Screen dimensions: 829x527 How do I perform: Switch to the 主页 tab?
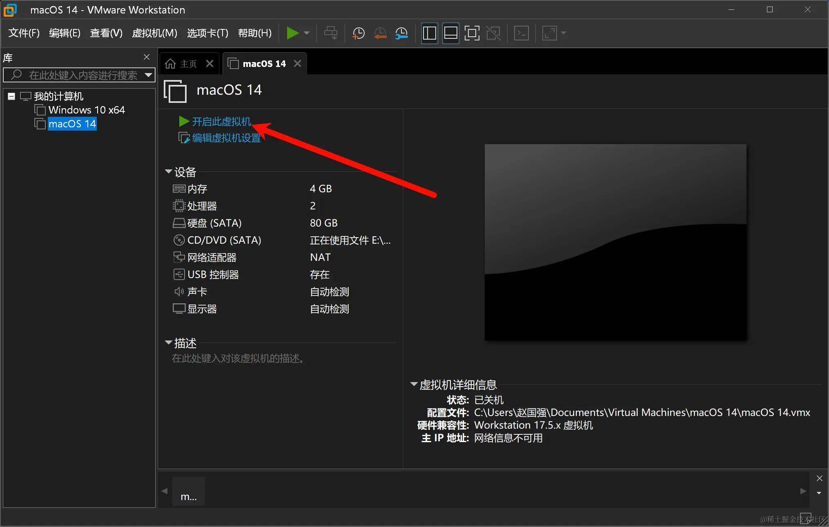pos(187,63)
